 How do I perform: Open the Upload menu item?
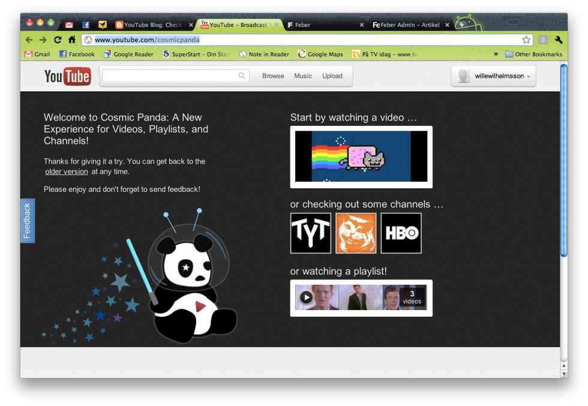[x=332, y=76]
